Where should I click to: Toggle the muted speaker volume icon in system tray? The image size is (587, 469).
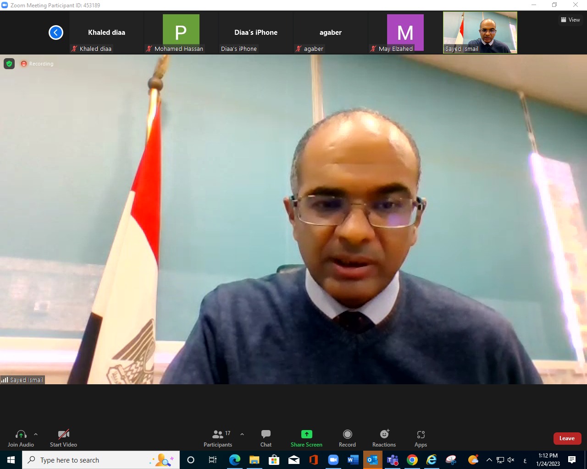tap(511, 460)
